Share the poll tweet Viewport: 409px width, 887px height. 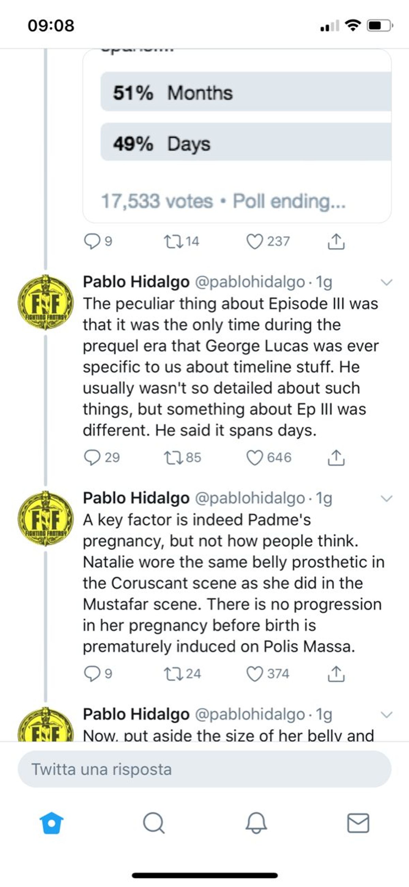point(336,241)
